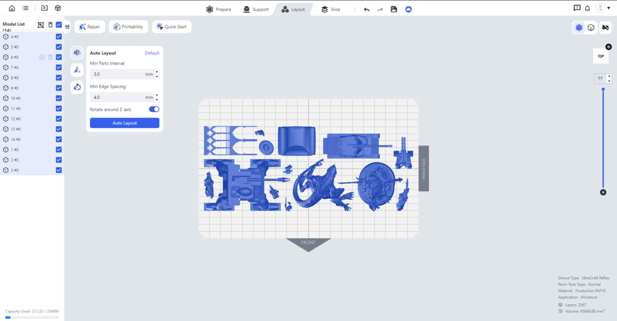Switch to the Support tab

point(256,9)
